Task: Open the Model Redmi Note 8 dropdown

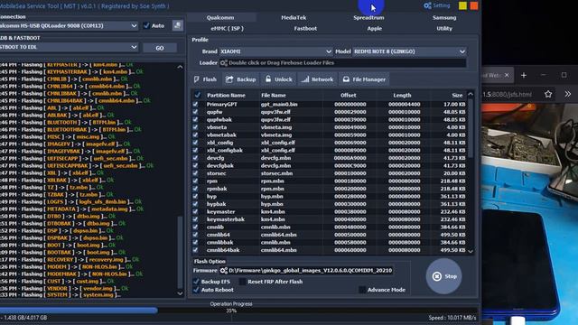Action: coord(409,51)
